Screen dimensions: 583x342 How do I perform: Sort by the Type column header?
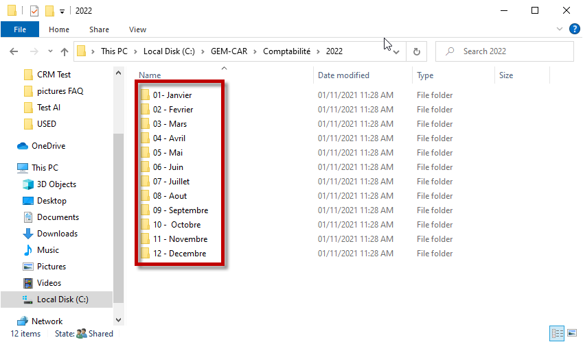[425, 75]
